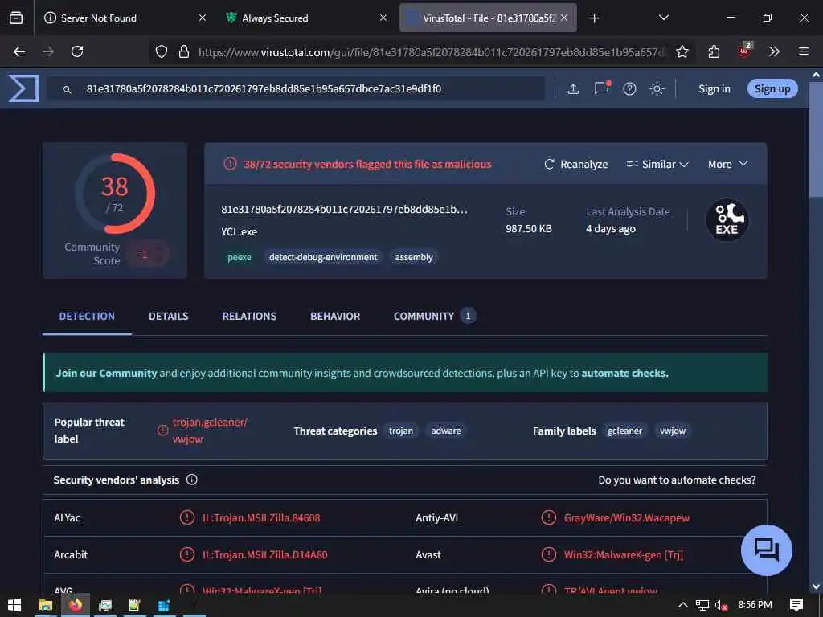This screenshot has width=823, height=617.
Task: Click the vwjow family label
Action: pyautogui.click(x=673, y=431)
